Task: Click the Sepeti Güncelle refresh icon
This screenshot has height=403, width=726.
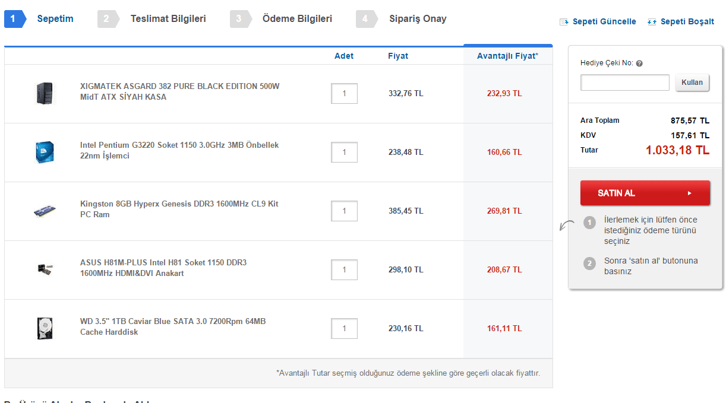Action: [564, 22]
